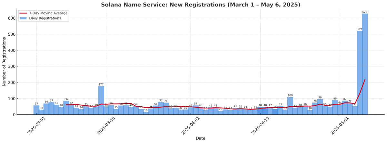Click the bar value label 96
This screenshot has height=143, width=387.
320,97
